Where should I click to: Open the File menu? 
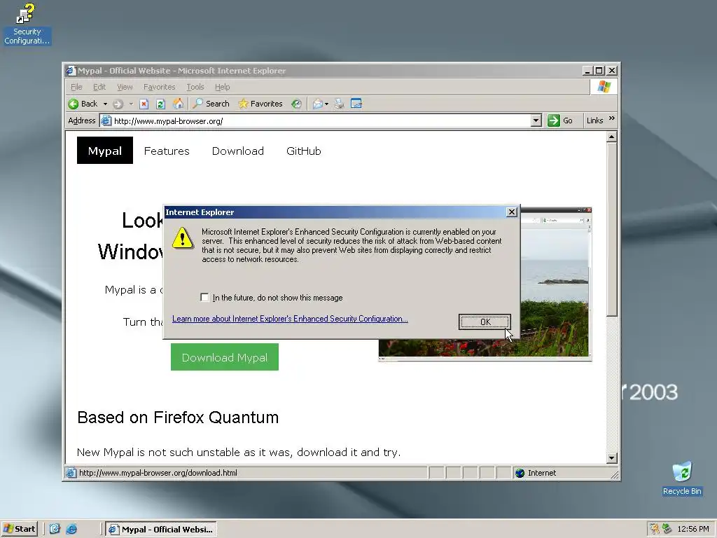76,87
